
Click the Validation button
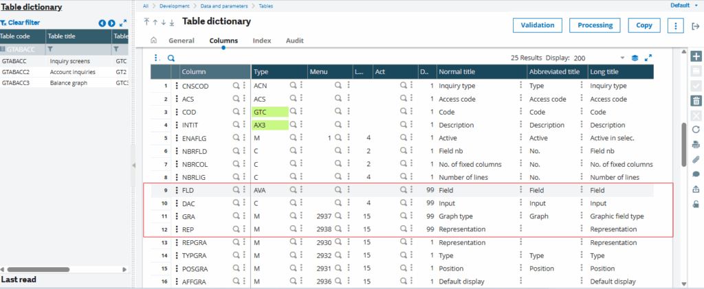(538, 25)
